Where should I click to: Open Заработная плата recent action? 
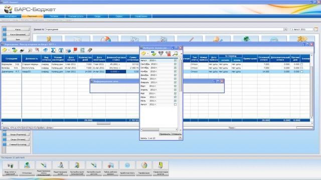[x=127, y=168]
